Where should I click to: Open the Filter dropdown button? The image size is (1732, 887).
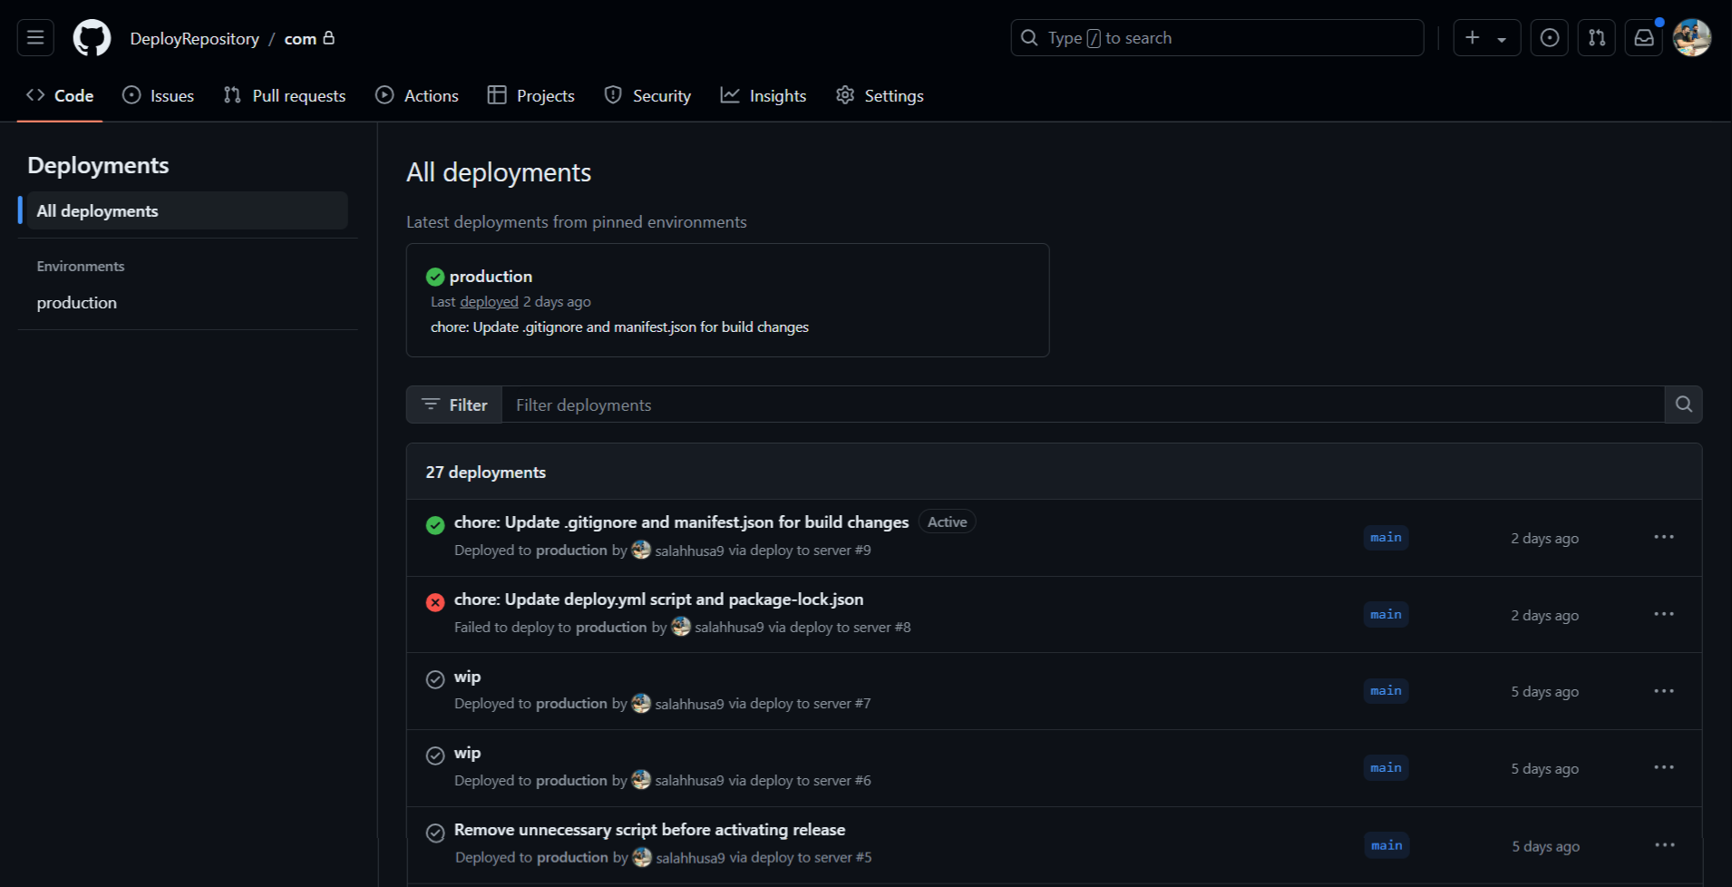(454, 405)
